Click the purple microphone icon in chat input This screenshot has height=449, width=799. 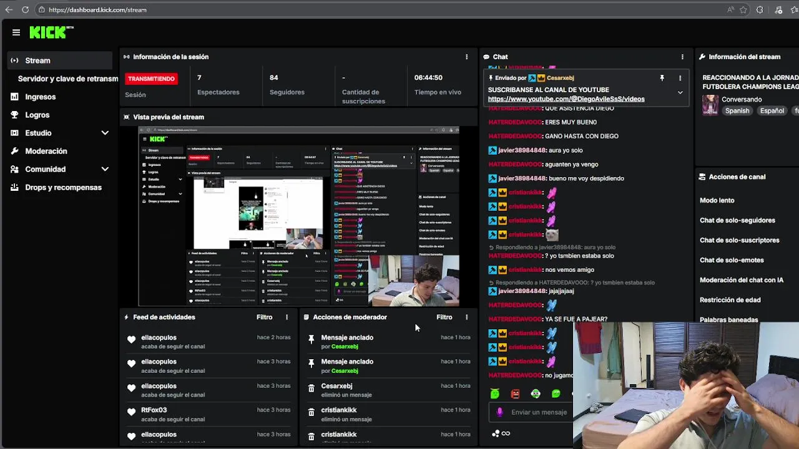(499, 412)
